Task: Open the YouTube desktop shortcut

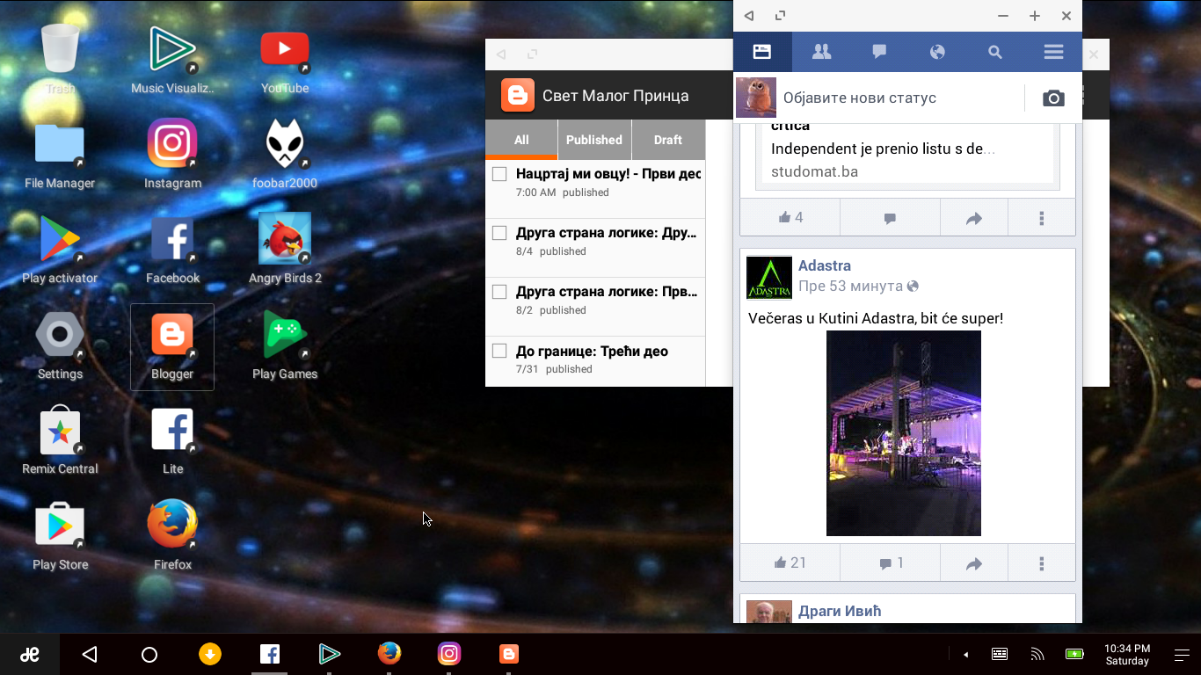Action: [x=285, y=58]
